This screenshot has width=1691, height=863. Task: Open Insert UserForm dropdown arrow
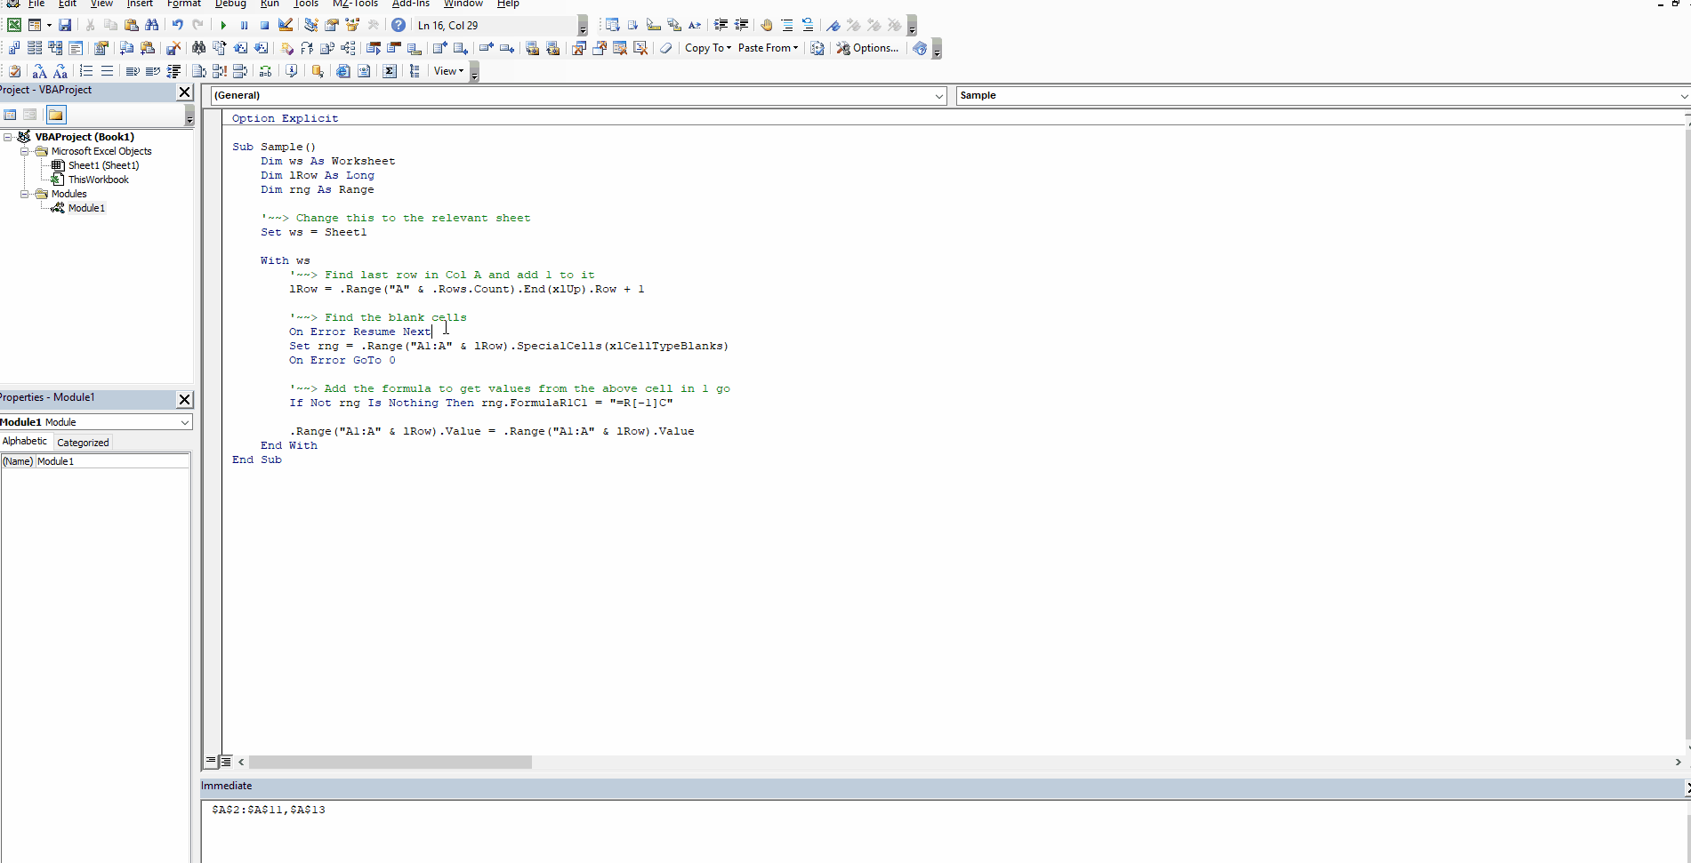click(49, 25)
